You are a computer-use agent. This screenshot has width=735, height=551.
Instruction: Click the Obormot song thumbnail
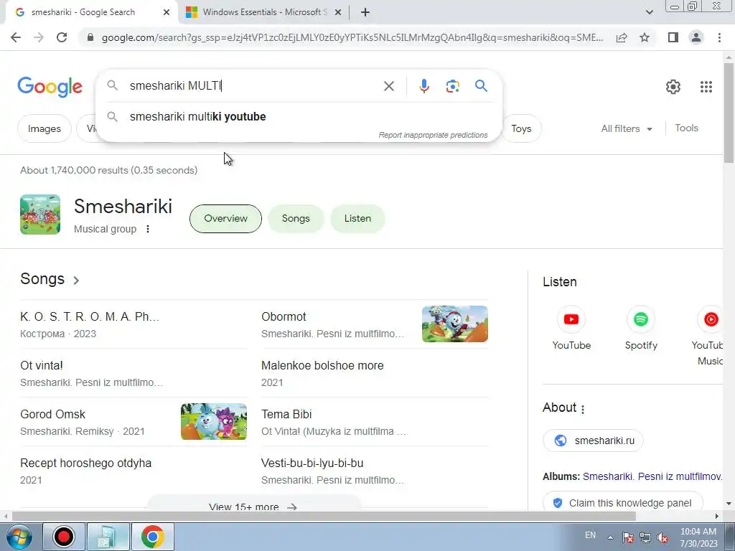coord(454,324)
